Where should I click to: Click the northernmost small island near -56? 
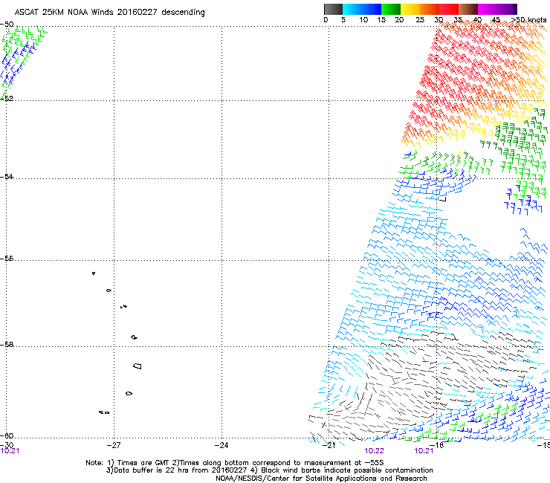click(94, 273)
